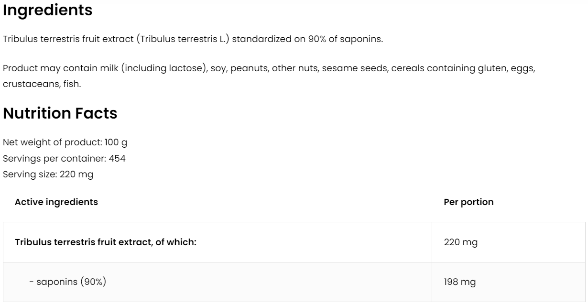The height and width of the screenshot is (305, 588).
Task: Click the "Per portion" column header
Action: (468, 202)
